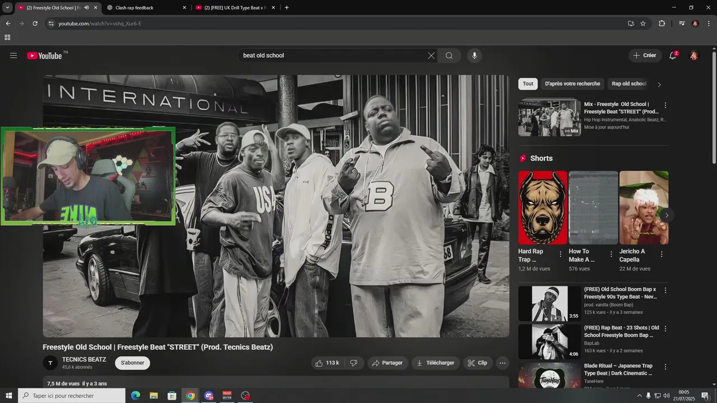Open Old School Boom Bap video thumbnail

(550, 303)
